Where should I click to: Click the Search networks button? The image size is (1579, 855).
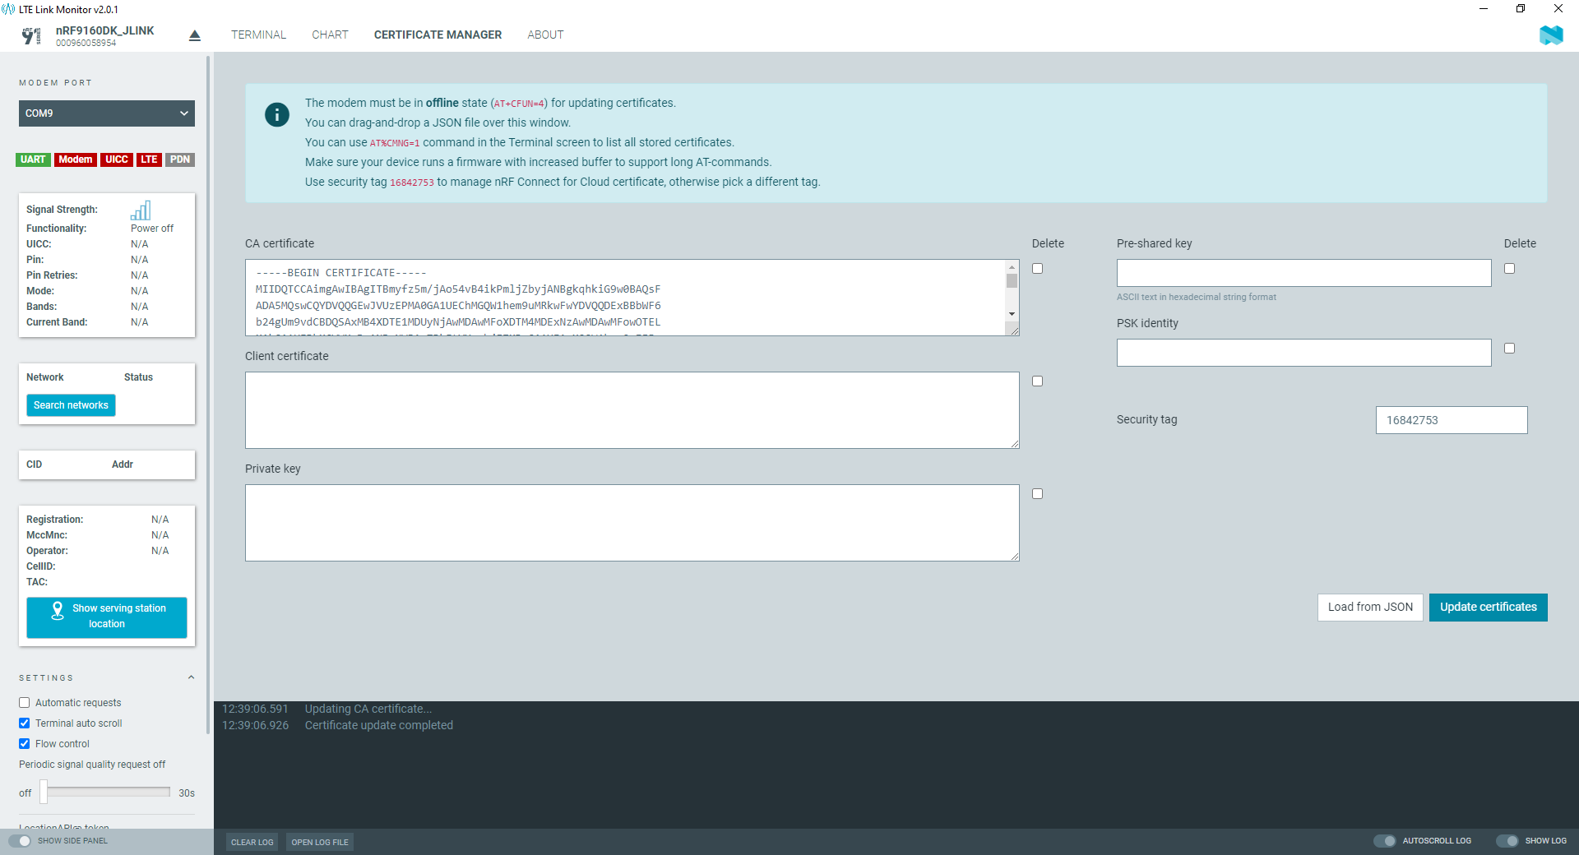71,404
